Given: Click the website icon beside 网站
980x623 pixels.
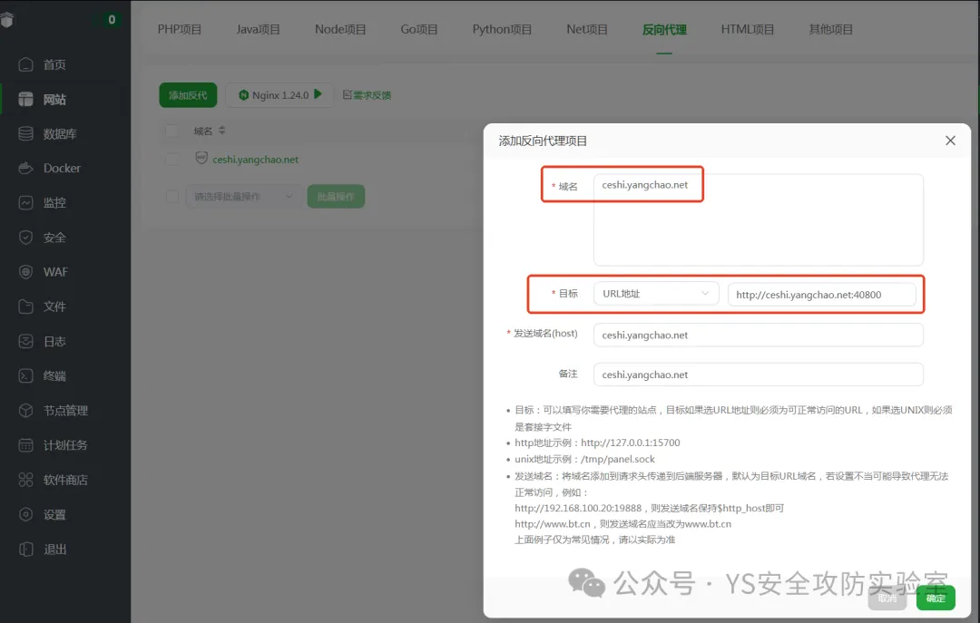Looking at the screenshot, I should coord(25,100).
